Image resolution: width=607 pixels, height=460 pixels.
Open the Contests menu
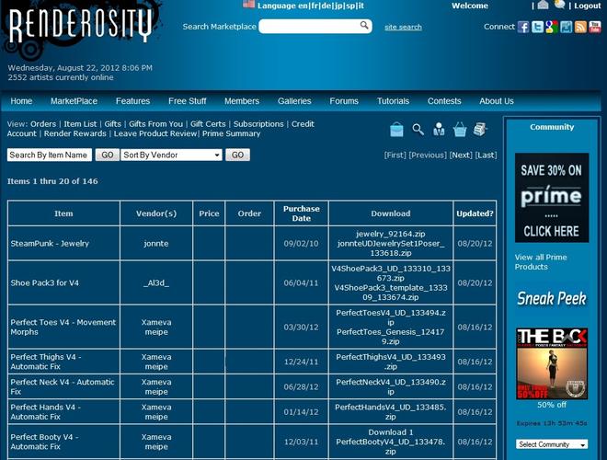[x=444, y=101]
